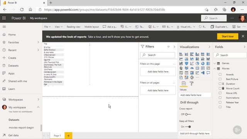The height and width of the screenshot is (139, 247).
Task: Toggle the Keep all filters switch
Action: click(x=188, y=127)
